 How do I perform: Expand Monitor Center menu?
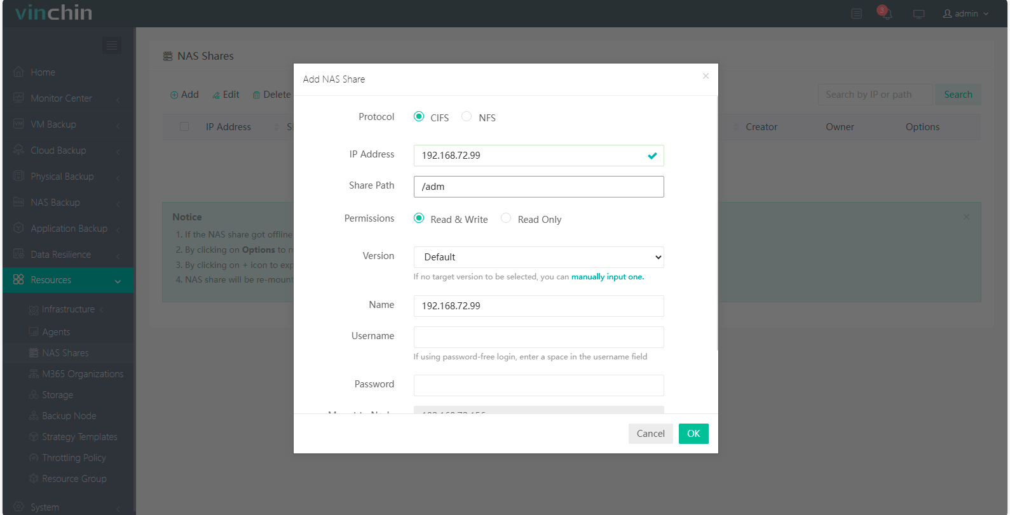67,98
